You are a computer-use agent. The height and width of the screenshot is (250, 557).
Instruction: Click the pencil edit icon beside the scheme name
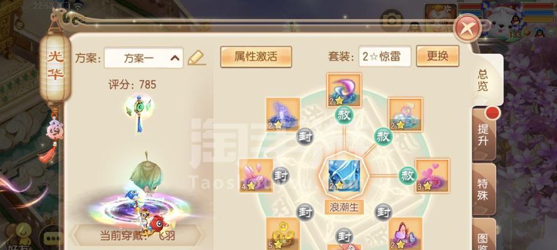[196, 57]
